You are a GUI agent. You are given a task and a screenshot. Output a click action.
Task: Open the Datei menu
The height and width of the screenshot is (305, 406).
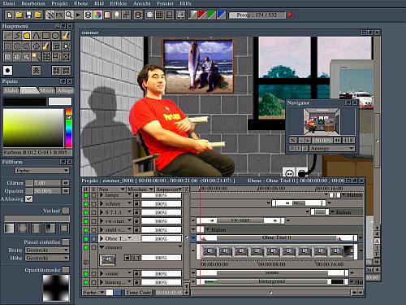(9, 3)
